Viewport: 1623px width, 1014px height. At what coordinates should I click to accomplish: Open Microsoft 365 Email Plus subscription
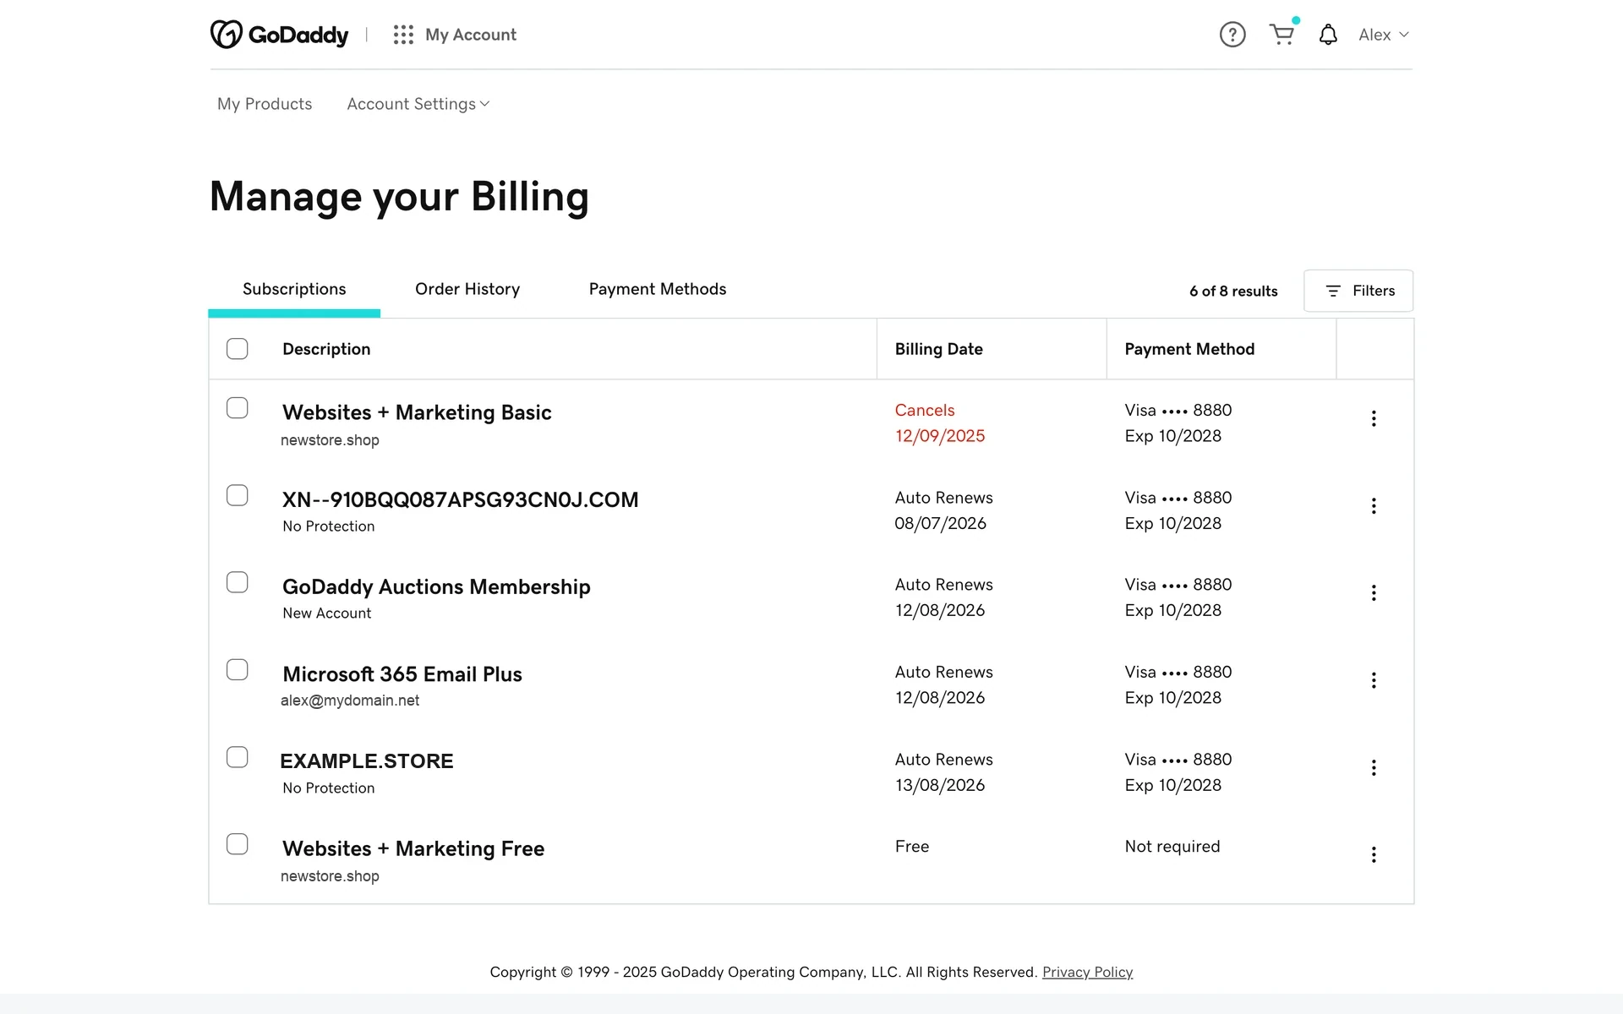pyautogui.click(x=402, y=674)
